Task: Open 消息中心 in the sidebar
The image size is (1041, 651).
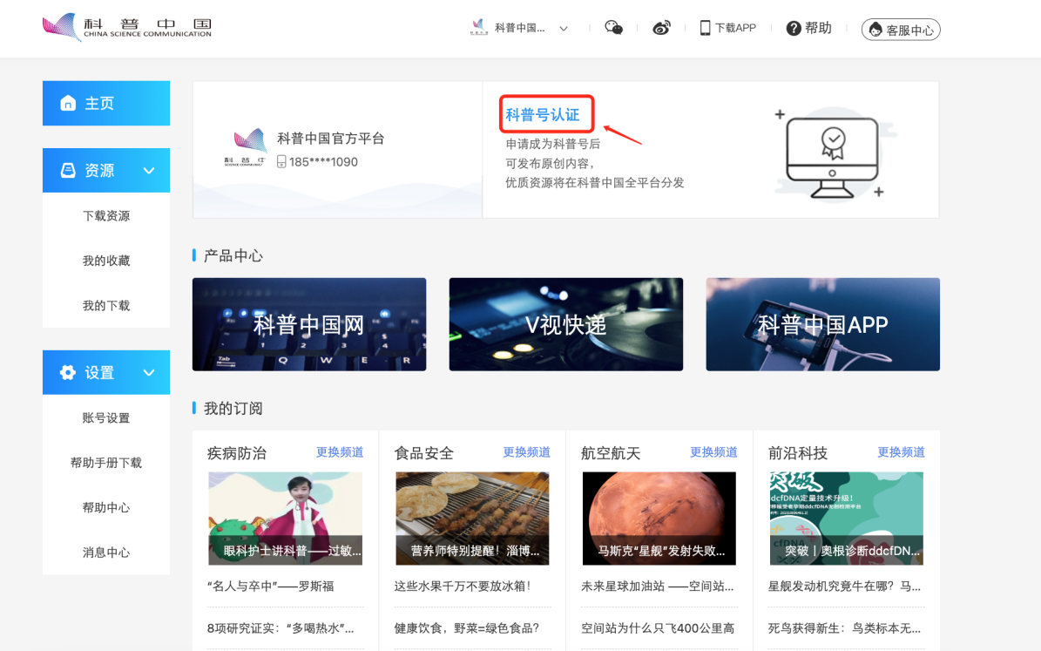Action: 106,552
